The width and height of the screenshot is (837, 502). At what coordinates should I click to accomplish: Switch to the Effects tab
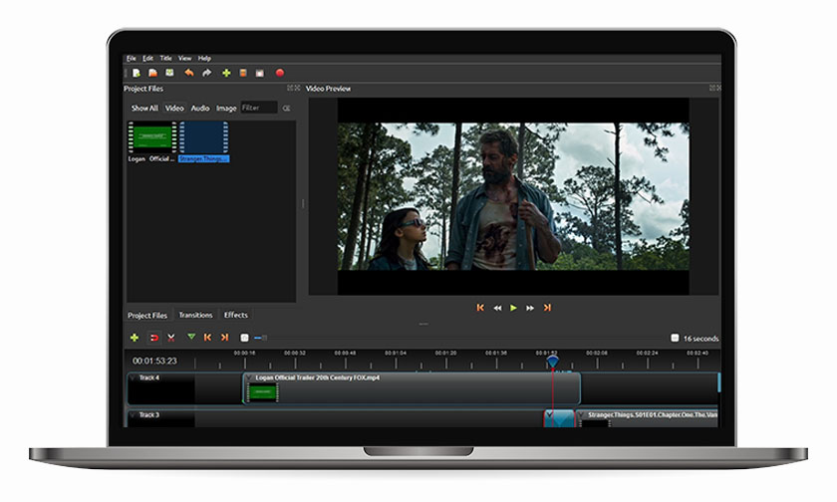click(236, 315)
